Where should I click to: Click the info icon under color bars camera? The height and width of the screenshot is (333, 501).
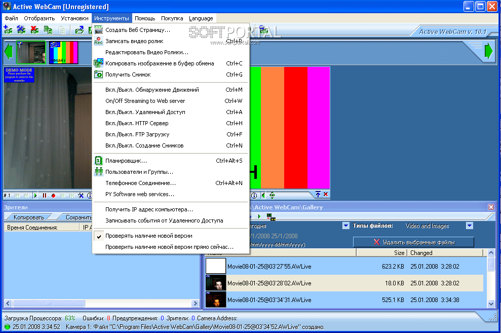(x=254, y=195)
